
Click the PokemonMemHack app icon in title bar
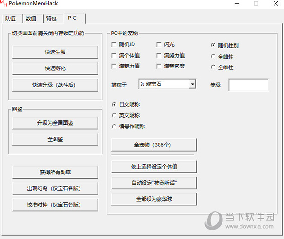3,3
